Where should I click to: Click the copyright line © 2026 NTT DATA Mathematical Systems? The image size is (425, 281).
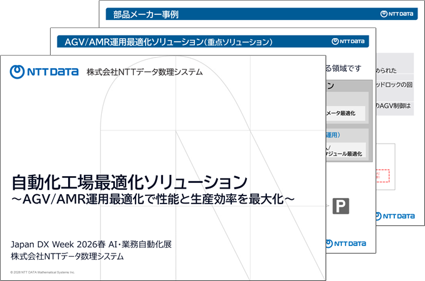(x=42, y=272)
